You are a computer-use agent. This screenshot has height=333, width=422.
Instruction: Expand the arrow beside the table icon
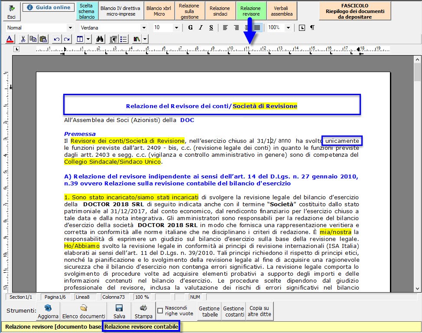pyautogui.click(x=88, y=39)
